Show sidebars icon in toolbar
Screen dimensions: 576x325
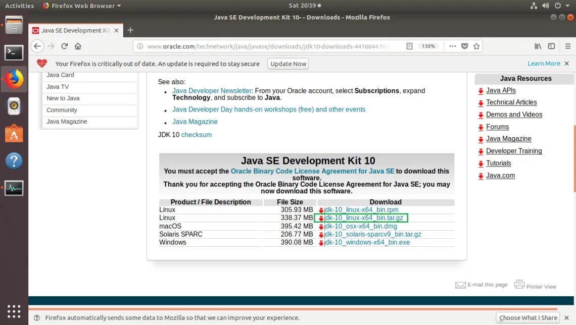point(551,46)
